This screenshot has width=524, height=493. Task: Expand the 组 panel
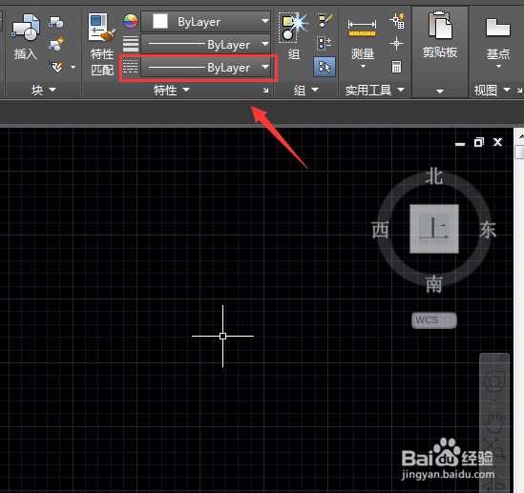[x=306, y=90]
